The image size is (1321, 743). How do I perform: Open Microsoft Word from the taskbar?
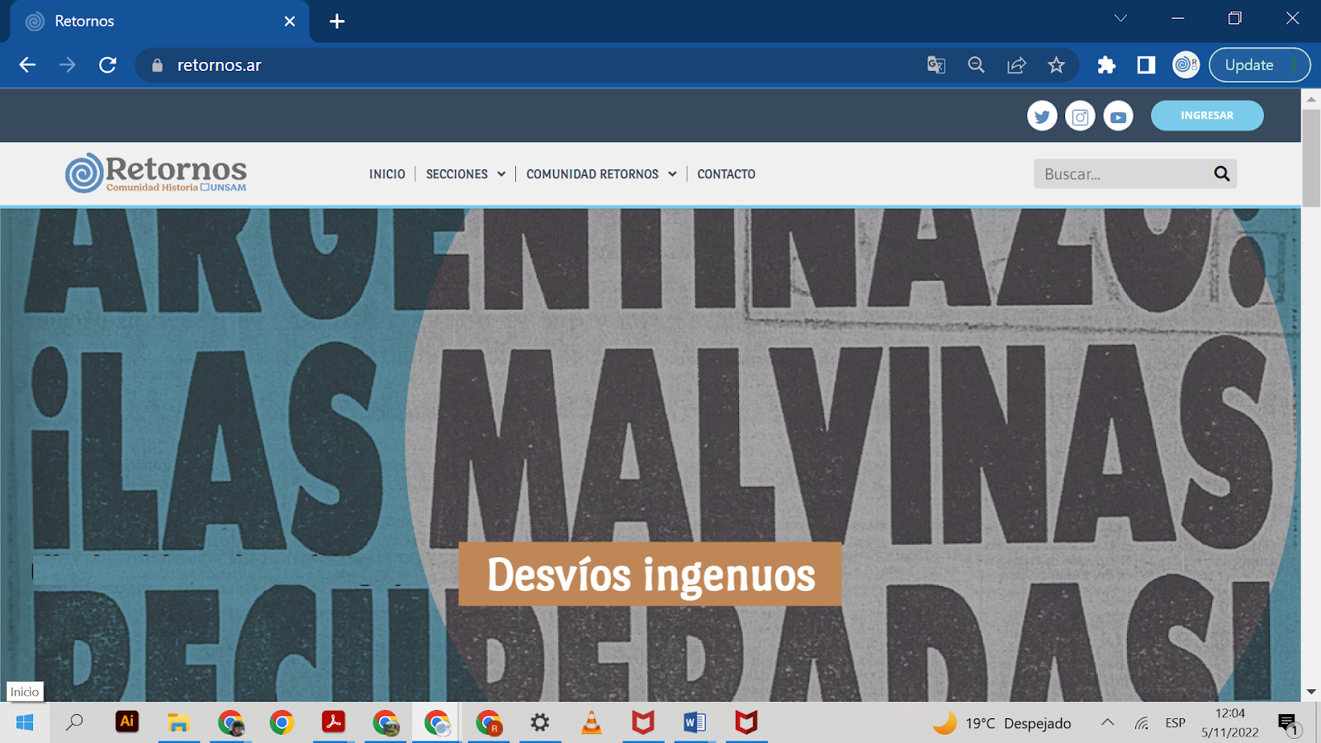694,723
